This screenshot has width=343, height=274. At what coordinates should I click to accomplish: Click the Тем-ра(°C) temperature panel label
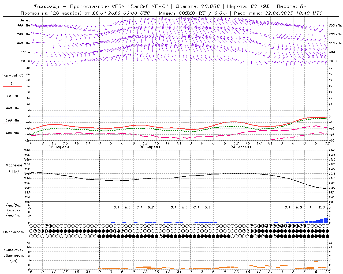point(13,76)
